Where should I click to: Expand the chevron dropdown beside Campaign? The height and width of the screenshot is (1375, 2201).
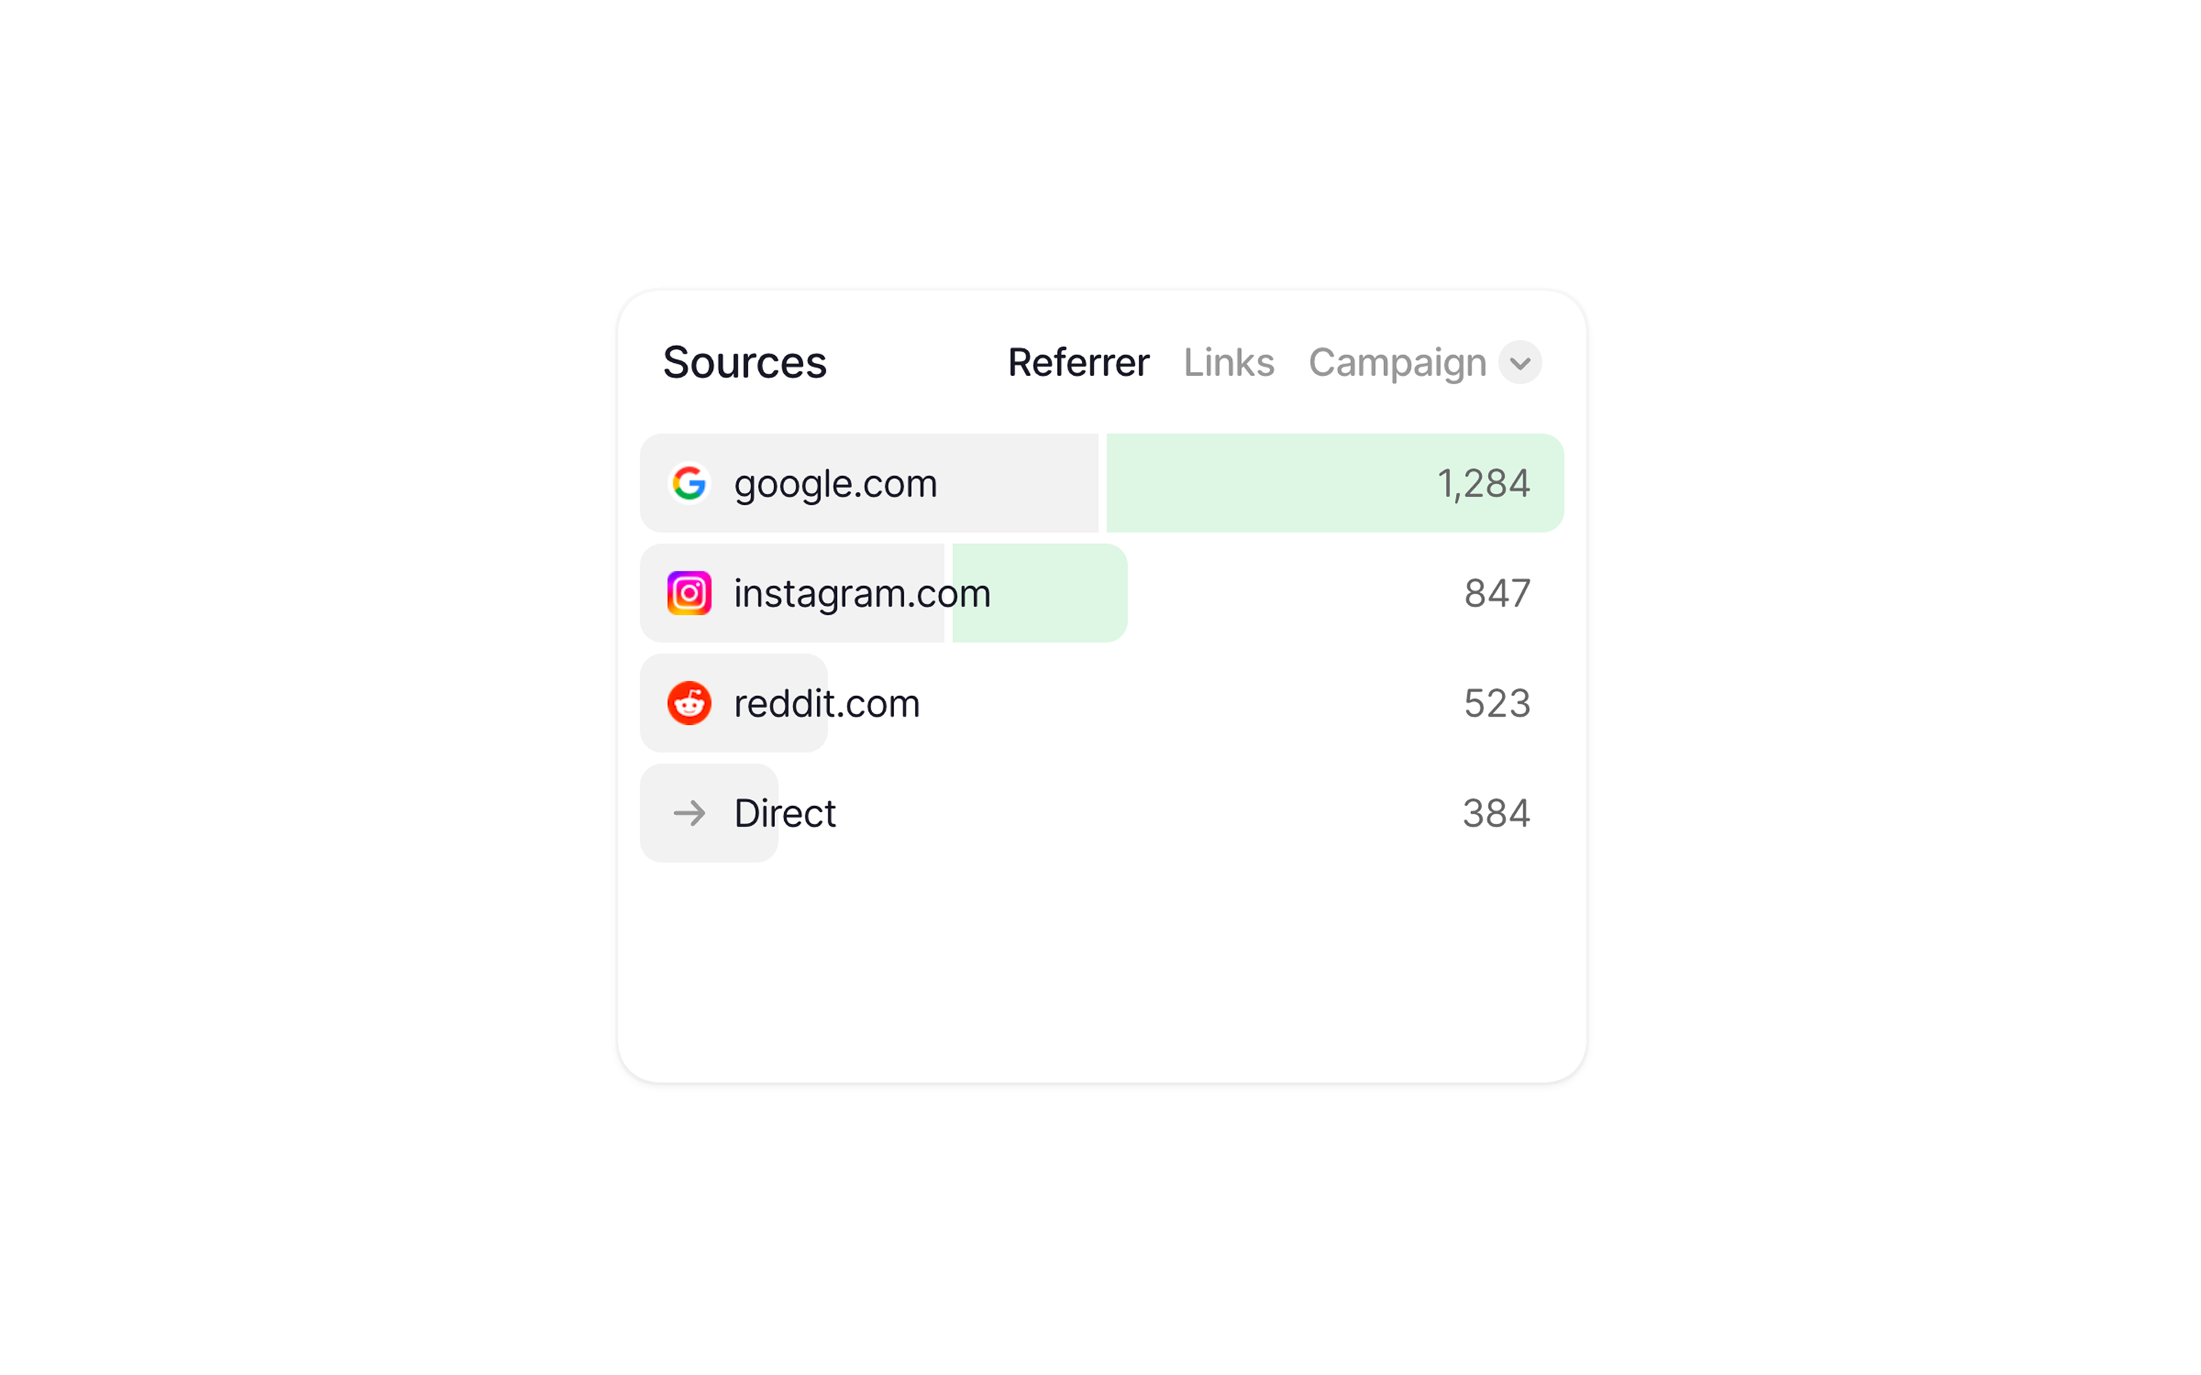click(x=1519, y=363)
